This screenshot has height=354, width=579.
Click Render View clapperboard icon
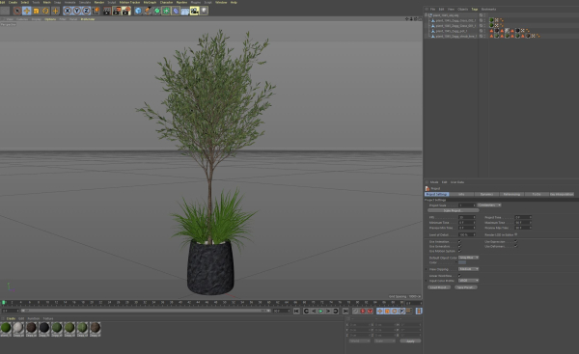pos(107,11)
